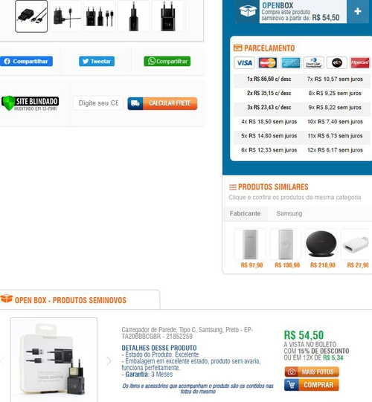Click the Elo card icon

[x=337, y=63]
